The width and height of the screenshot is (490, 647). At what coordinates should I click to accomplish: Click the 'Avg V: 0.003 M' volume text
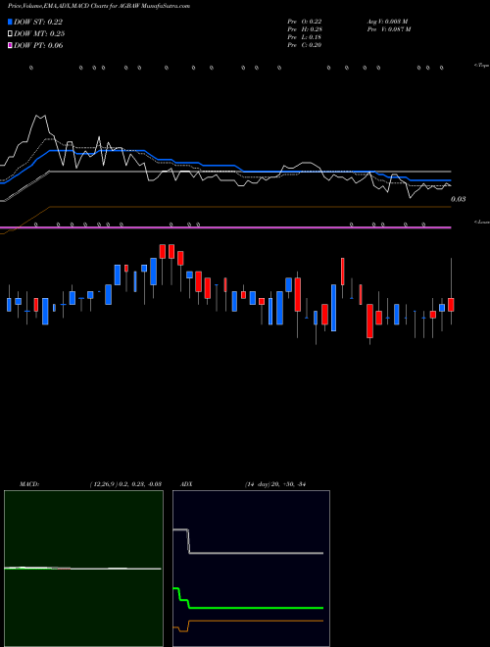click(x=388, y=22)
